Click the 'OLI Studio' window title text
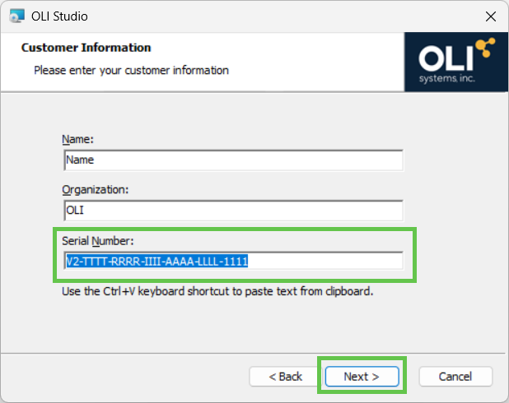509x403 pixels. pos(59,16)
